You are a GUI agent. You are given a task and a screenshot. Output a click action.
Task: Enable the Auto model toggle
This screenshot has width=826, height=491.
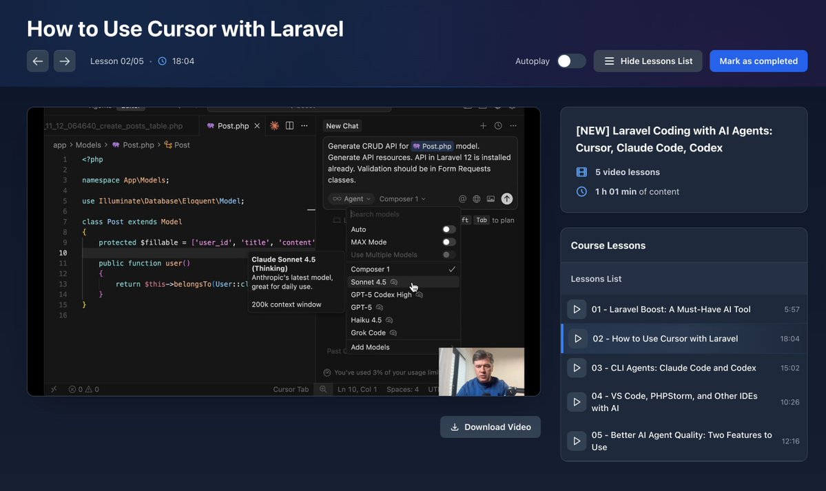tap(448, 229)
